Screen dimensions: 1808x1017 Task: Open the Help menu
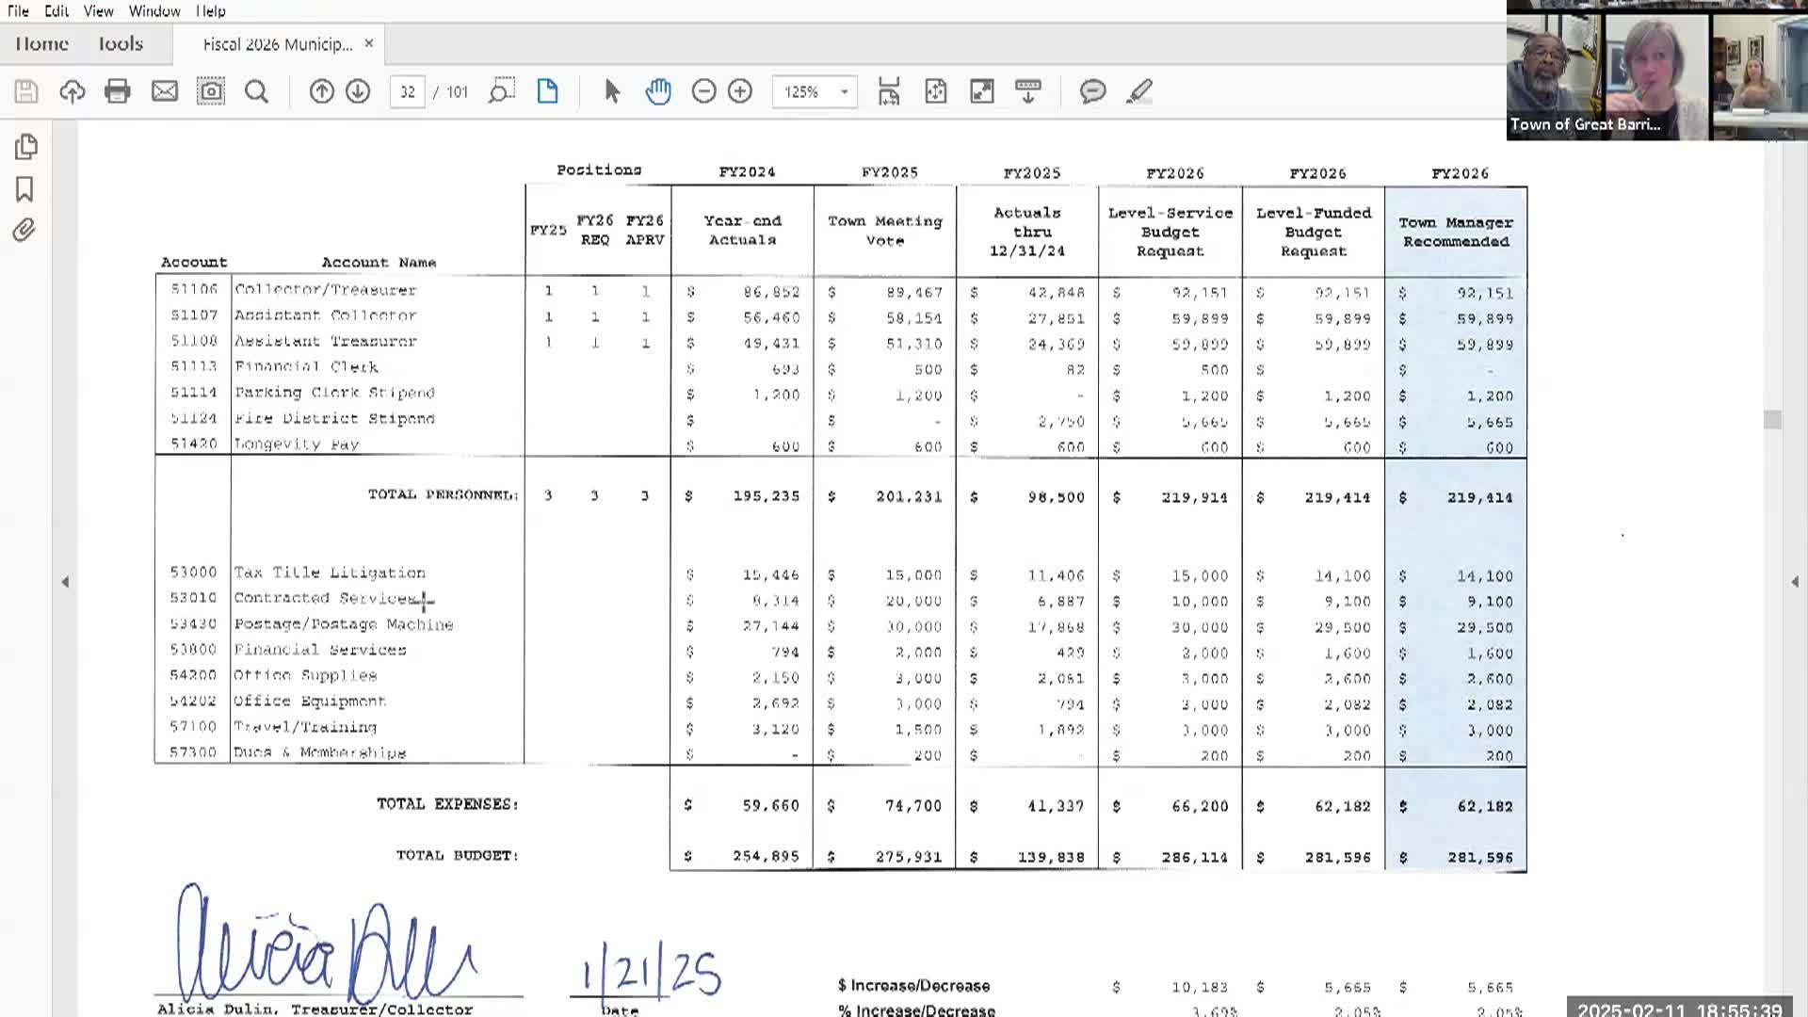(x=211, y=11)
